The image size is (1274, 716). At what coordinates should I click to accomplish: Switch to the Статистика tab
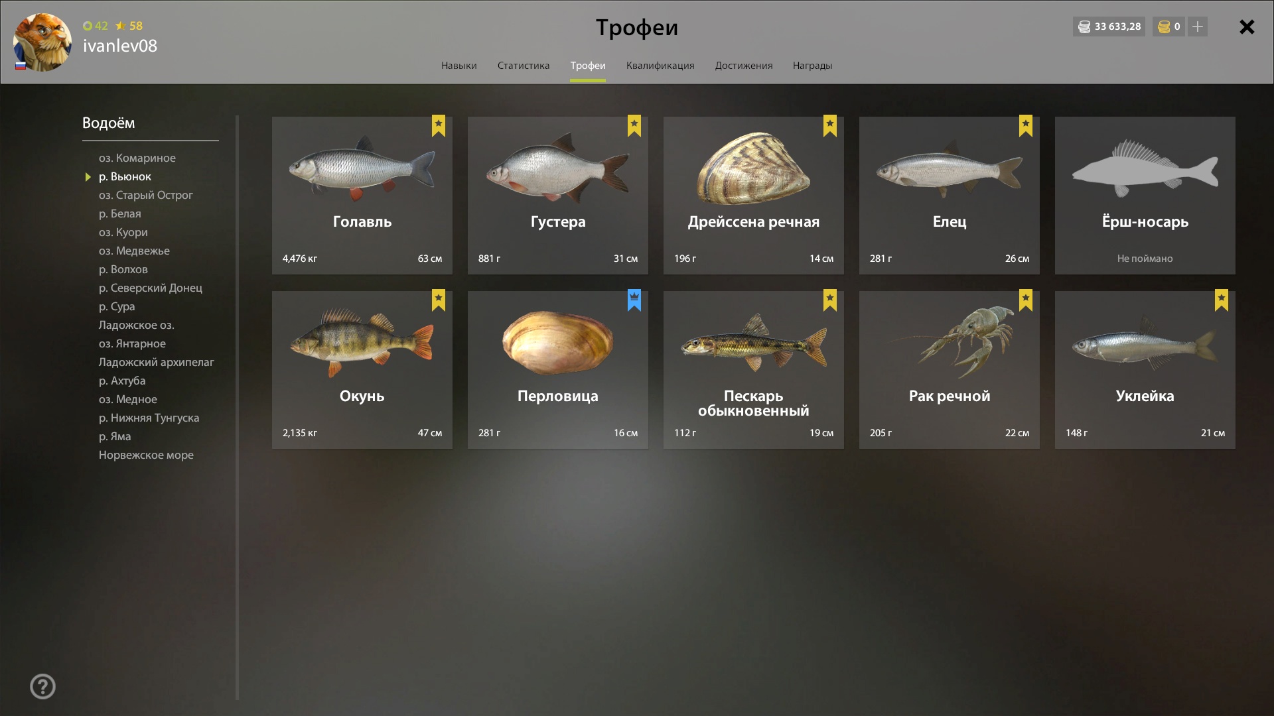click(524, 66)
